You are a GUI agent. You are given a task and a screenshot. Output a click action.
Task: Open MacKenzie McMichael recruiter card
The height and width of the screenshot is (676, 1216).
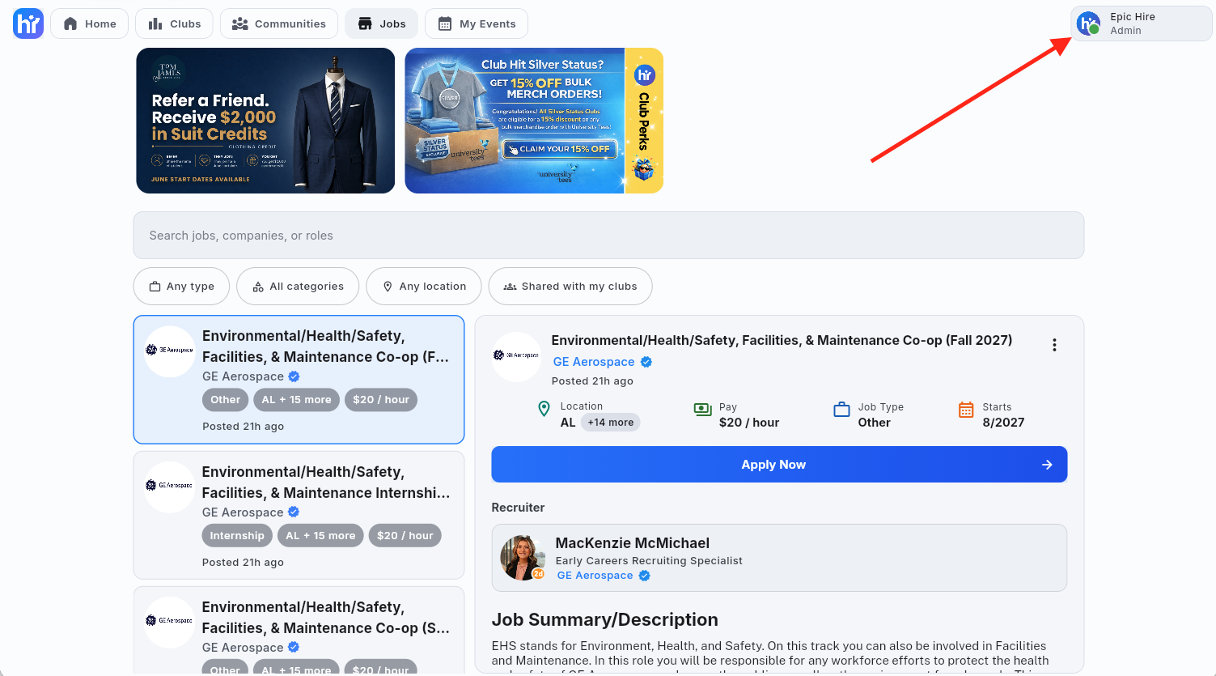(x=779, y=558)
